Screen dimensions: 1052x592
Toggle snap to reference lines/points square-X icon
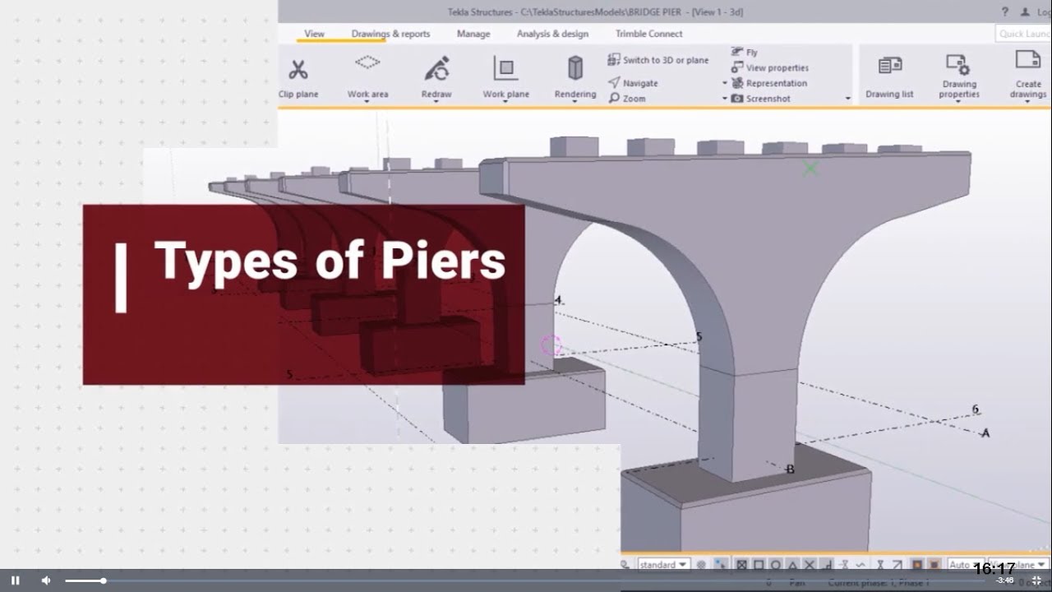(x=741, y=565)
